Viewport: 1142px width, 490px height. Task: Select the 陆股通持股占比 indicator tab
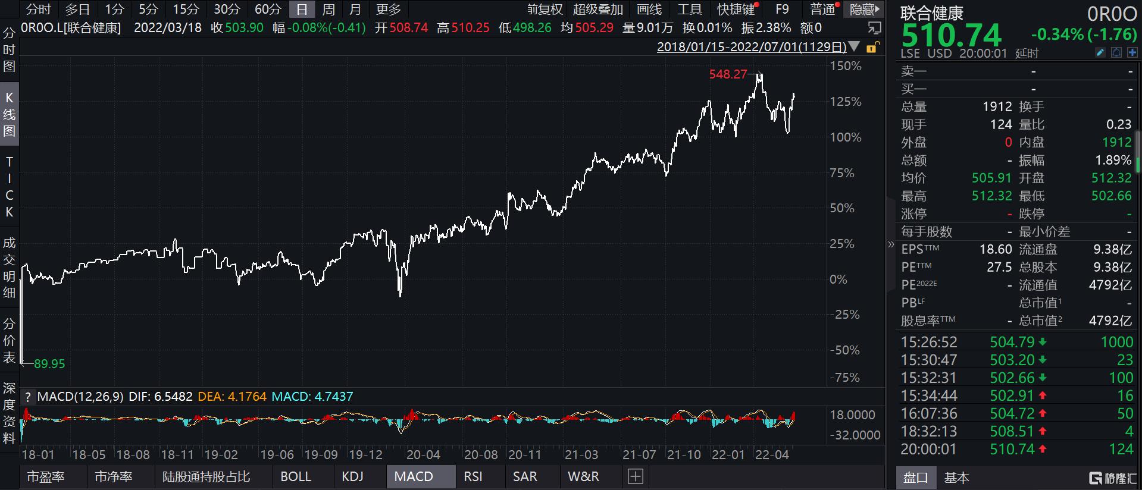[207, 476]
